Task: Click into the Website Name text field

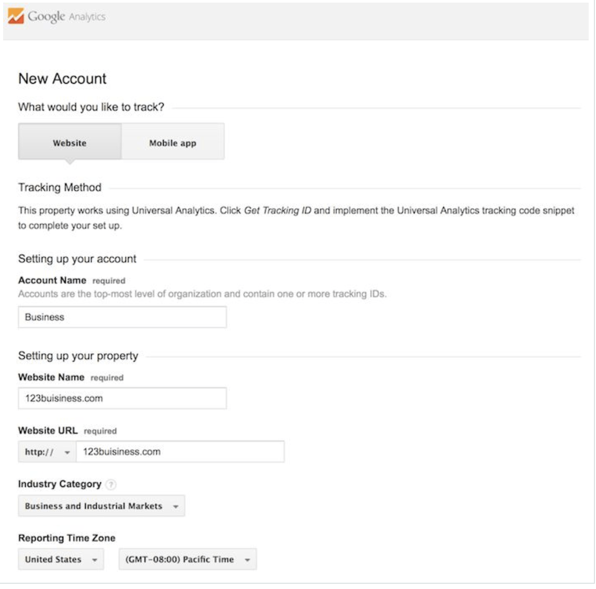Action: coord(122,398)
